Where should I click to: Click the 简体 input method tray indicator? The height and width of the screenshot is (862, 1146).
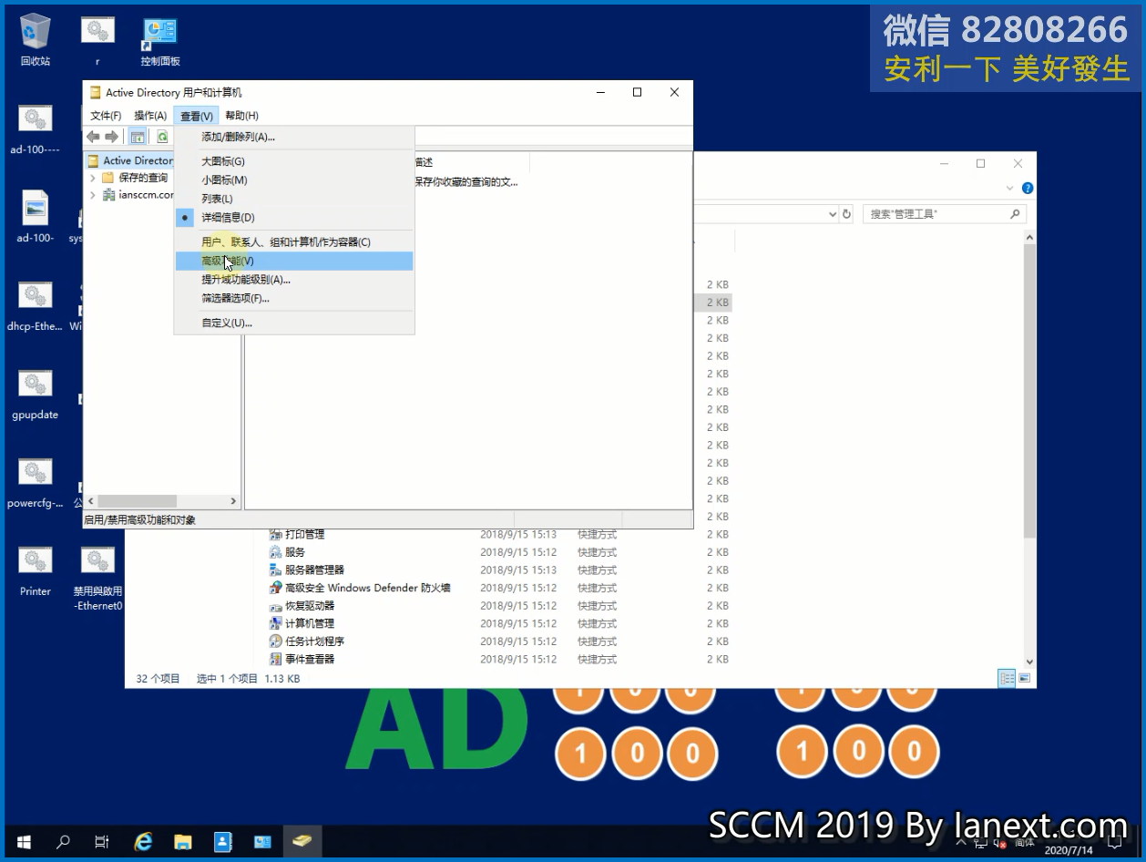[1025, 842]
